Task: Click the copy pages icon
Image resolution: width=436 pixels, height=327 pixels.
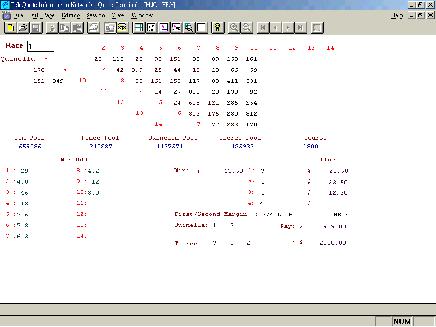Action: [65, 28]
